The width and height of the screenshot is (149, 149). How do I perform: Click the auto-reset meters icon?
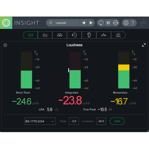pyautogui.click(x=116, y=23)
